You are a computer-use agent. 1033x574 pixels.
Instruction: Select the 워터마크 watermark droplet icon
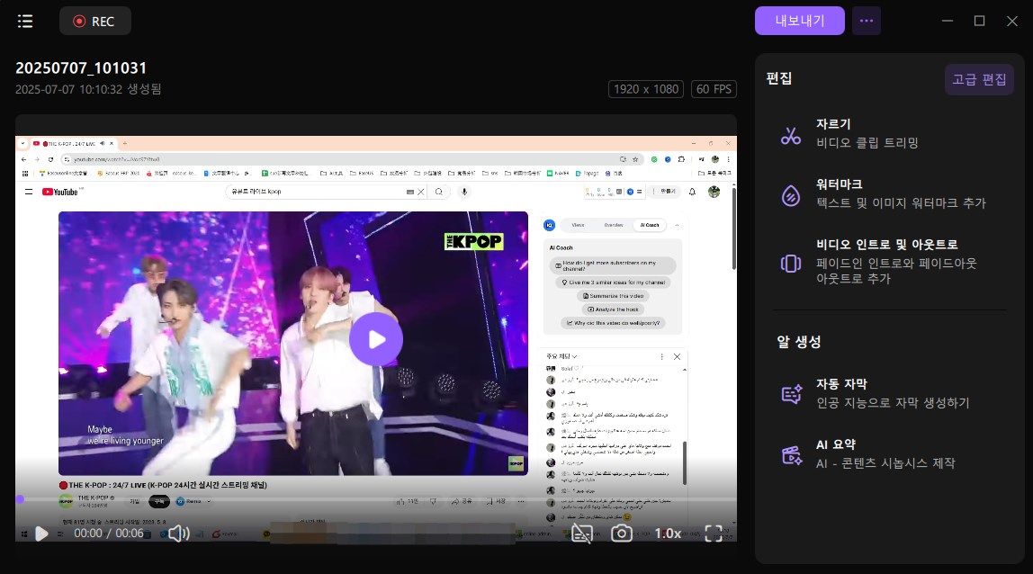(791, 195)
